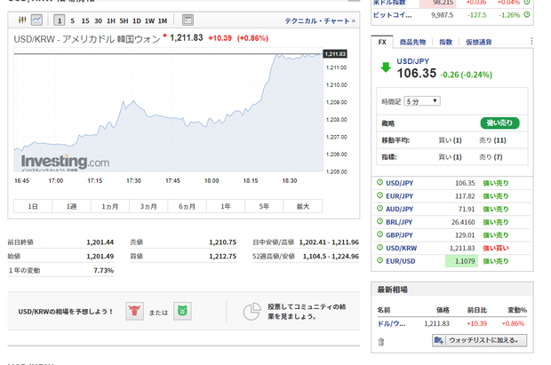Screen dimensions: 551x365
Task: Select 3ヵ月 chart range tab
Action: pyautogui.click(x=148, y=206)
